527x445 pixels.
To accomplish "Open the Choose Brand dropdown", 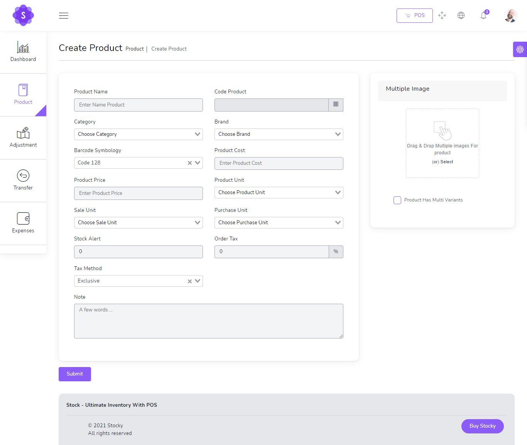I will coord(279,134).
